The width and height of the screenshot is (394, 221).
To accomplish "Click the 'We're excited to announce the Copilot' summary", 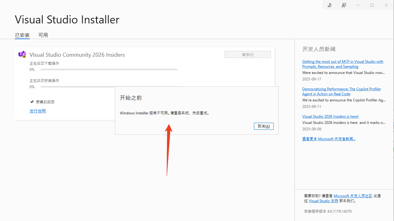I will click(344, 100).
